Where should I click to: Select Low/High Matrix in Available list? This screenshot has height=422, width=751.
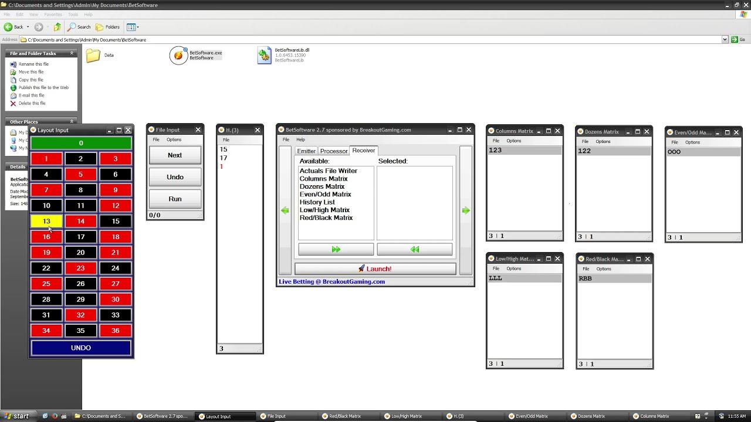324,210
